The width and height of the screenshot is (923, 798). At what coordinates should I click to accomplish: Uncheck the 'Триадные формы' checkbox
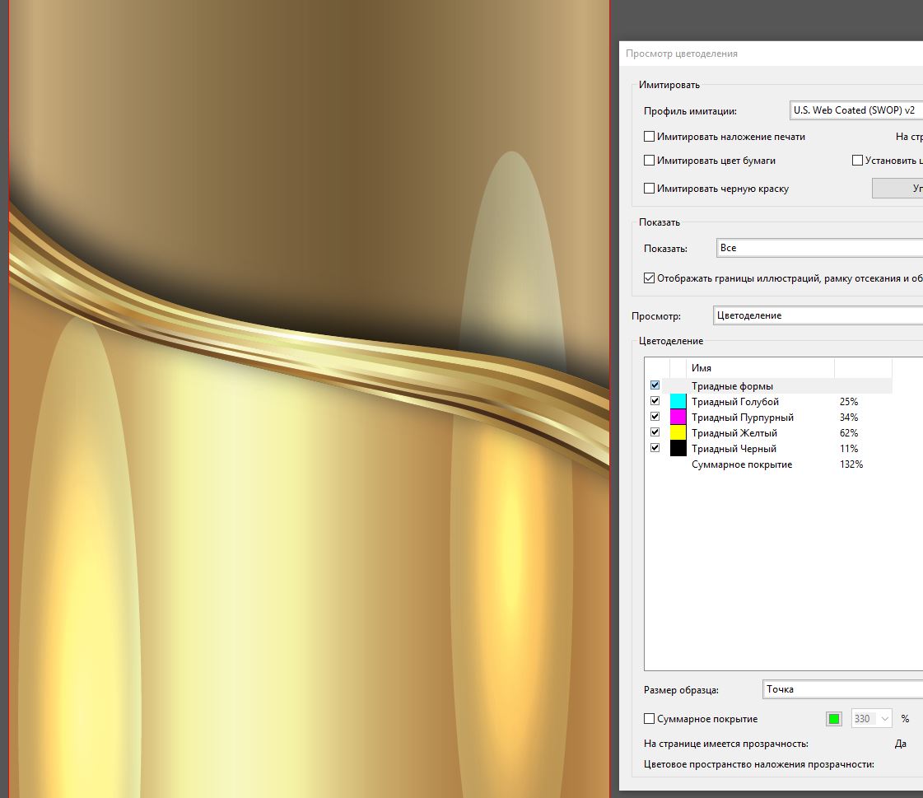655,385
